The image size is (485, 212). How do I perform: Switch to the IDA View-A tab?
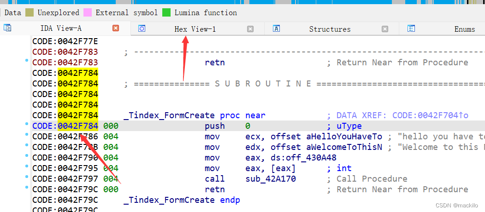pos(61,29)
